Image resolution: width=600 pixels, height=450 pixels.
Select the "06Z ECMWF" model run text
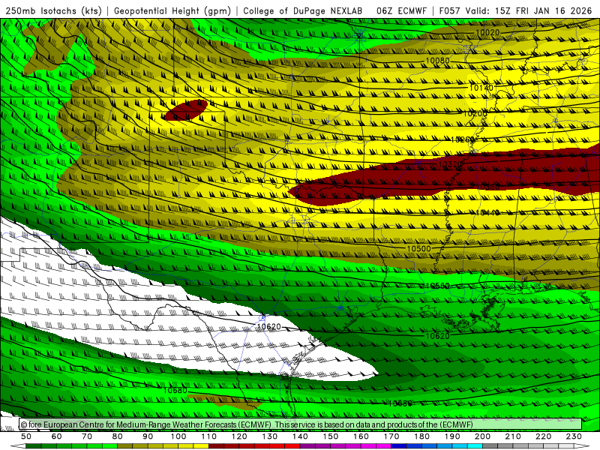pyautogui.click(x=401, y=10)
